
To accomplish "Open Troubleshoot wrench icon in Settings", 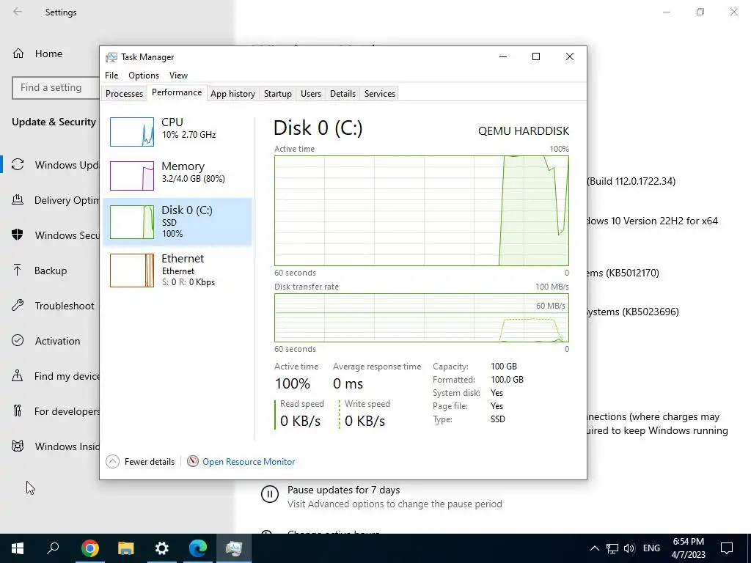I will pos(18,306).
